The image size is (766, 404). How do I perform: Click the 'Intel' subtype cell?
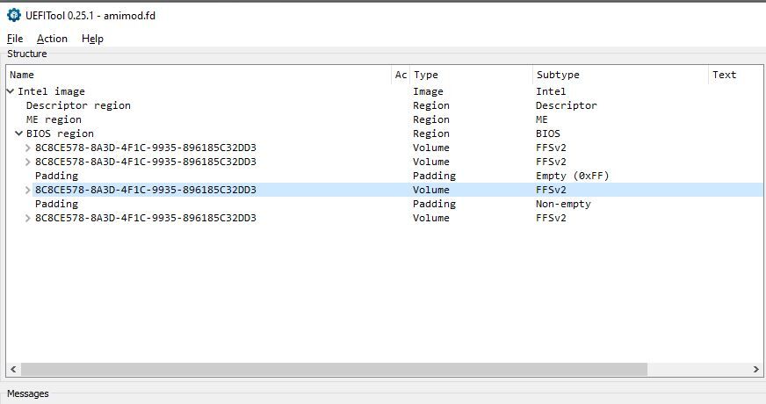[551, 91]
